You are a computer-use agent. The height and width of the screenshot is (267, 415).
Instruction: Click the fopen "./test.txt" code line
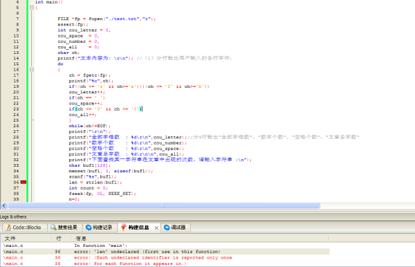(107, 19)
